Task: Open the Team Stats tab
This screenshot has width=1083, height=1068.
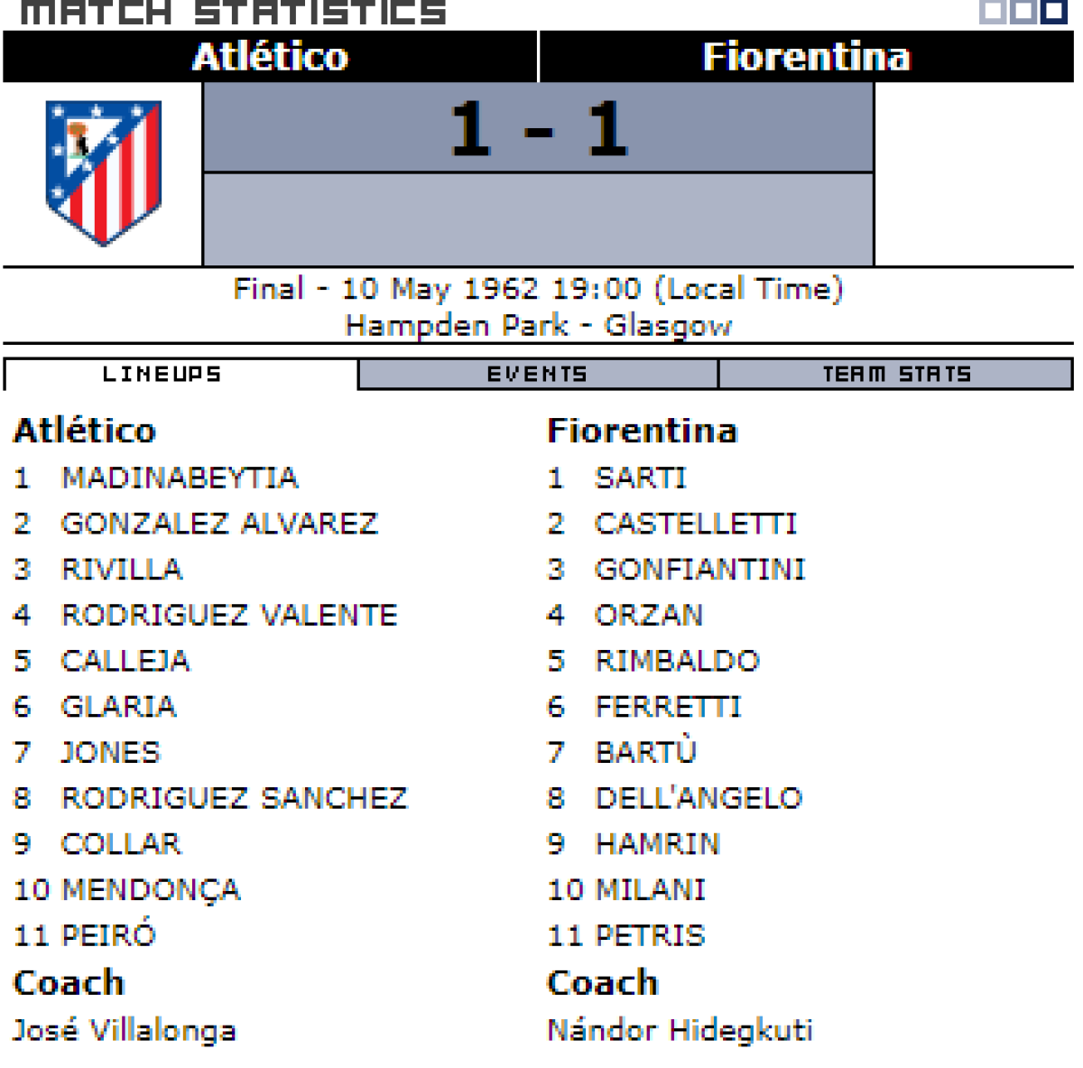Action: pyautogui.click(x=896, y=374)
